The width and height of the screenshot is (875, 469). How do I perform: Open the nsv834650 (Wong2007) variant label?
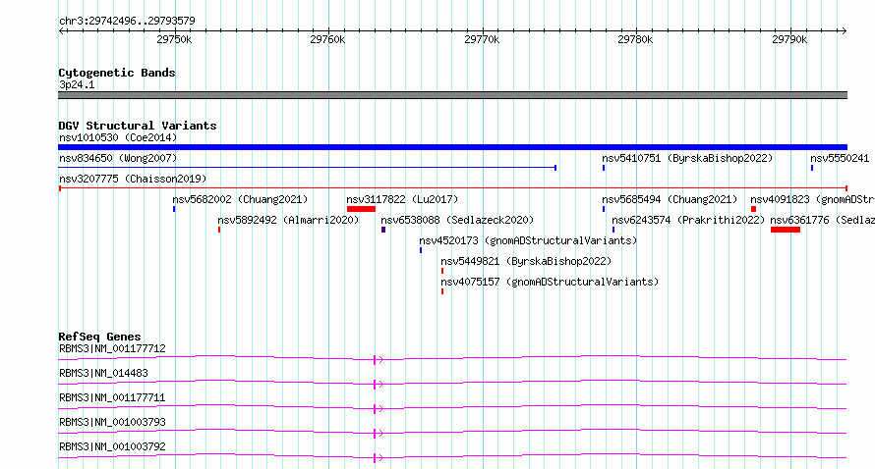pos(118,158)
